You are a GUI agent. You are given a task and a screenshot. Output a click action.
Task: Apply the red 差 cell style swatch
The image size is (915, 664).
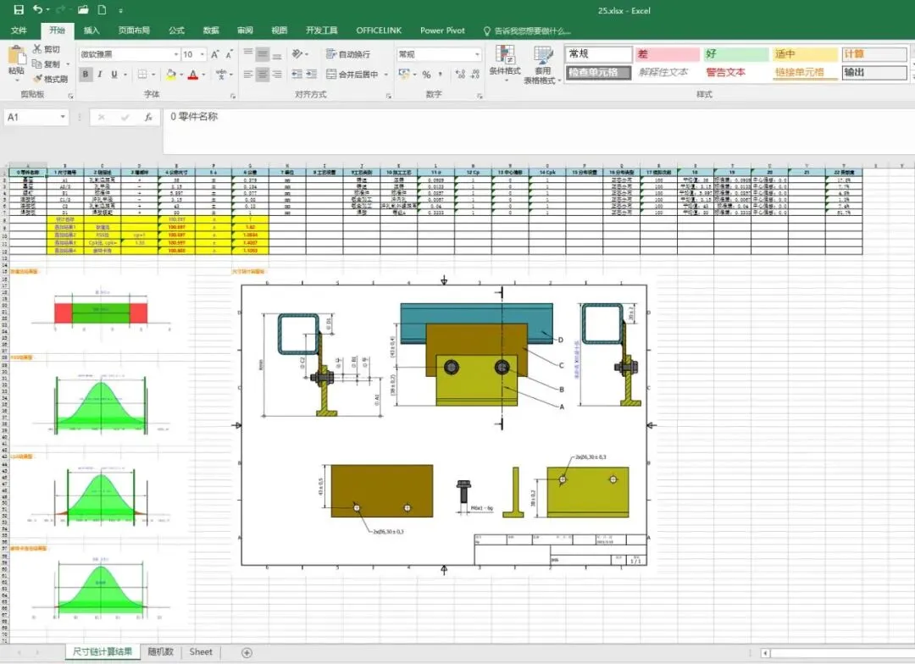pos(667,54)
